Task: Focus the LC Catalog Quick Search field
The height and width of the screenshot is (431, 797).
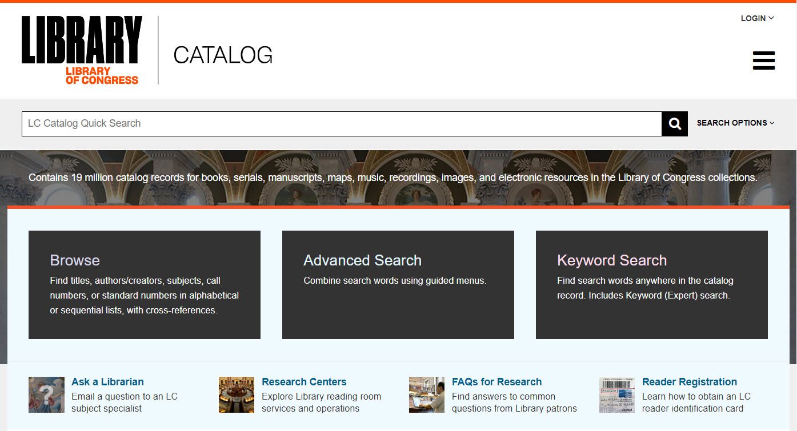Action: pos(342,124)
